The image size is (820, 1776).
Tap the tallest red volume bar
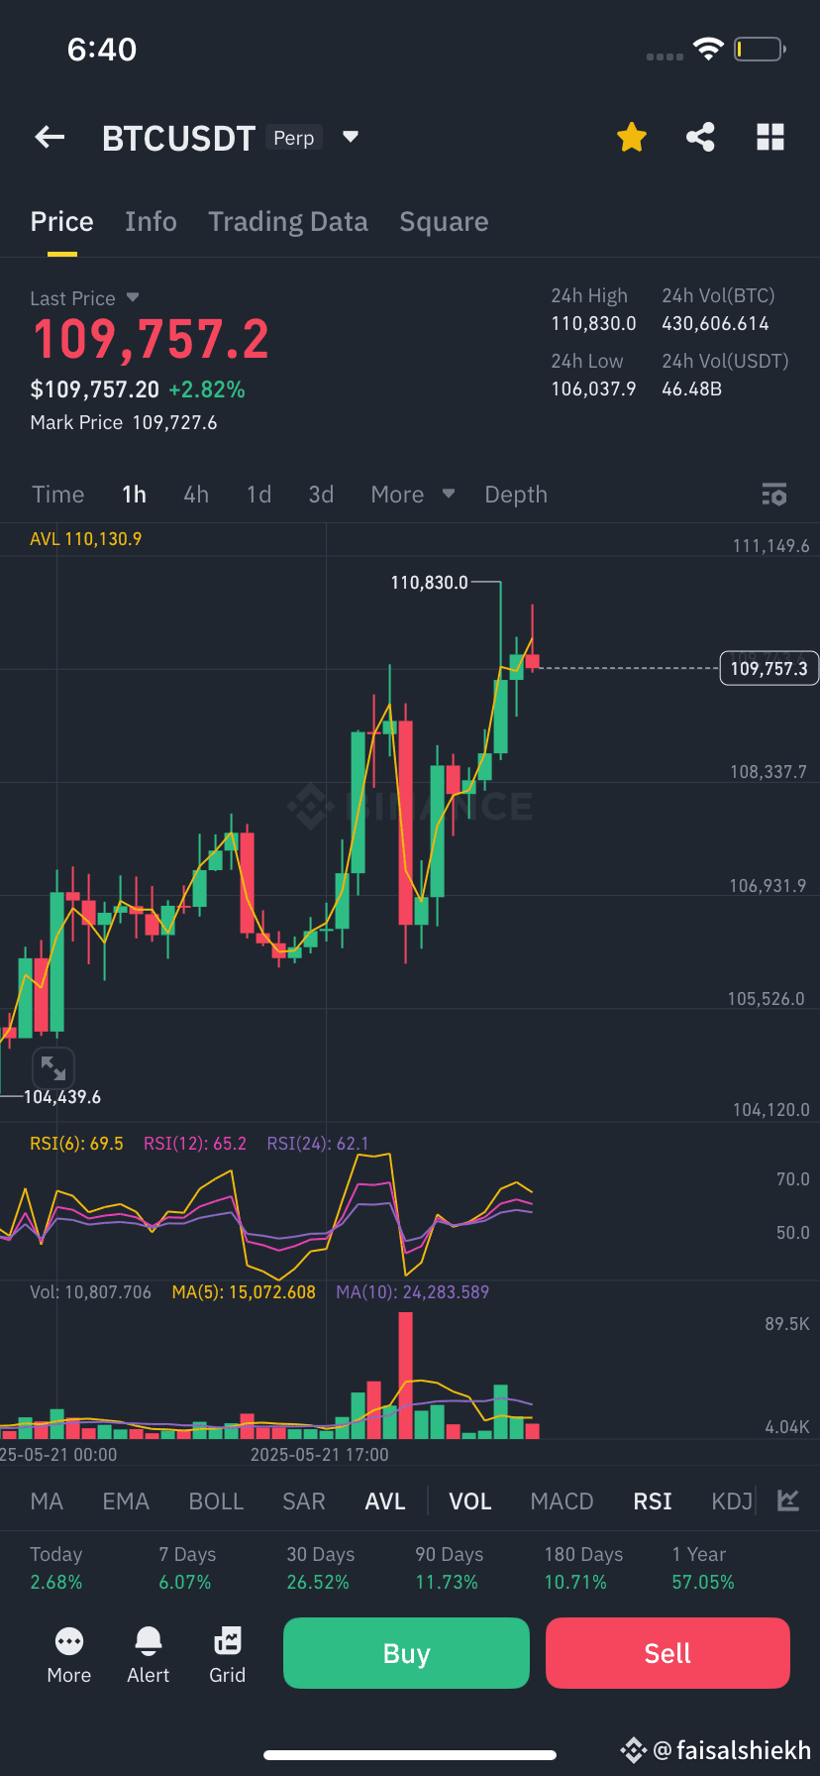pyautogui.click(x=405, y=1376)
